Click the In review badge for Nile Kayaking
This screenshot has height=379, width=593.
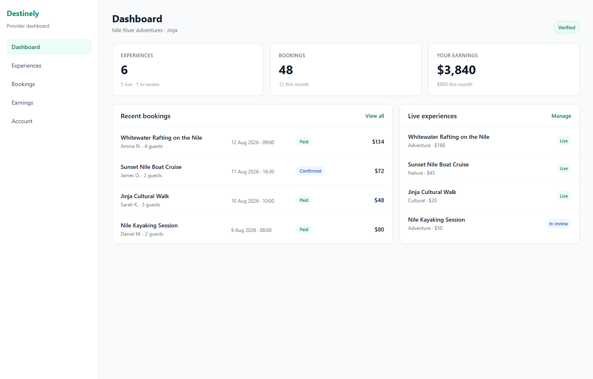[558, 224]
